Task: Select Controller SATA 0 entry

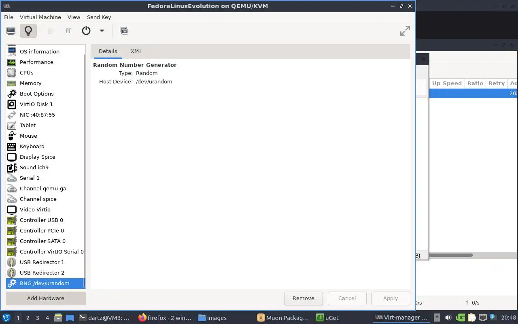Action: (45, 241)
